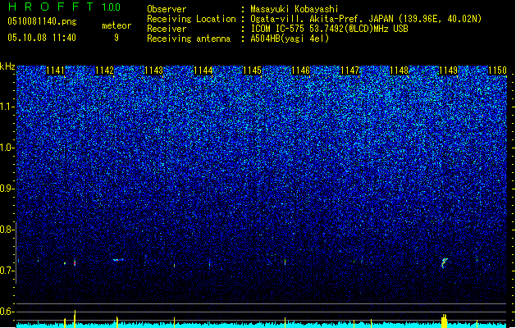Click time marker 1149

449,71
